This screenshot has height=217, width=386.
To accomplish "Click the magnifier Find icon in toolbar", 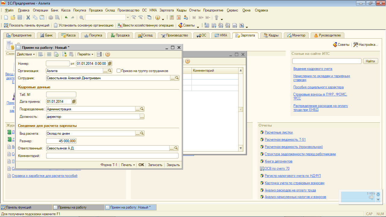I will click(82, 17).
